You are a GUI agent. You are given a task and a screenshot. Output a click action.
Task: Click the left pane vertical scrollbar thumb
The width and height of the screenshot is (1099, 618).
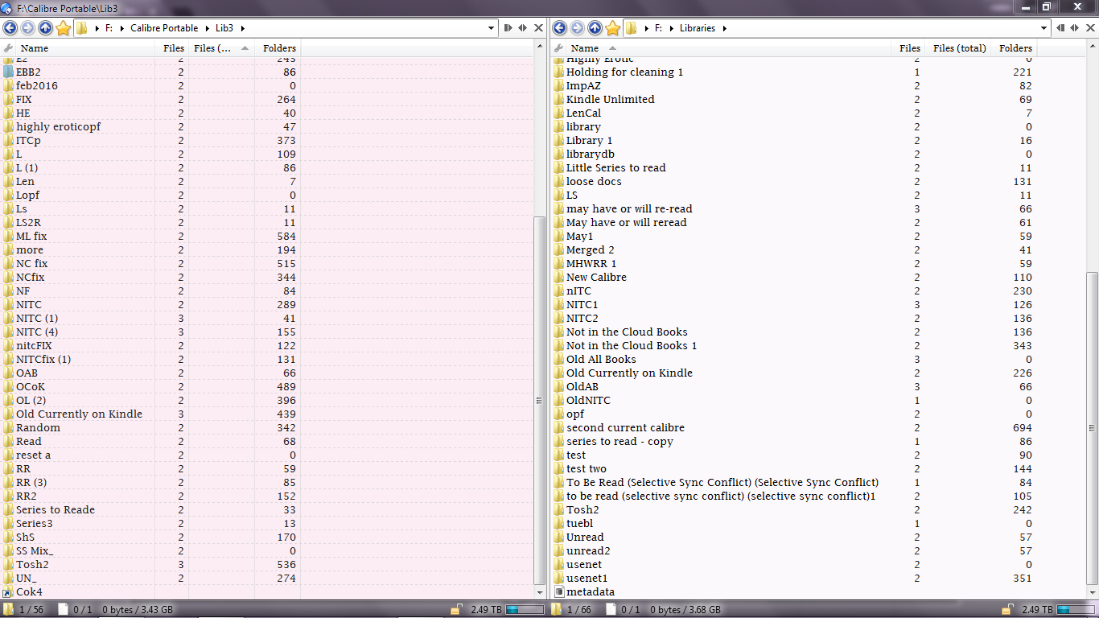(x=540, y=400)
